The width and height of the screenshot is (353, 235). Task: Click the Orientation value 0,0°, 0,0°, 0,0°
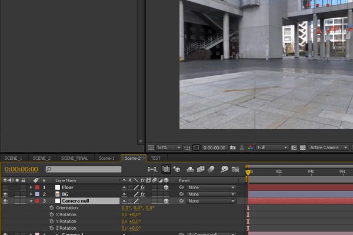tap(138, 208)
